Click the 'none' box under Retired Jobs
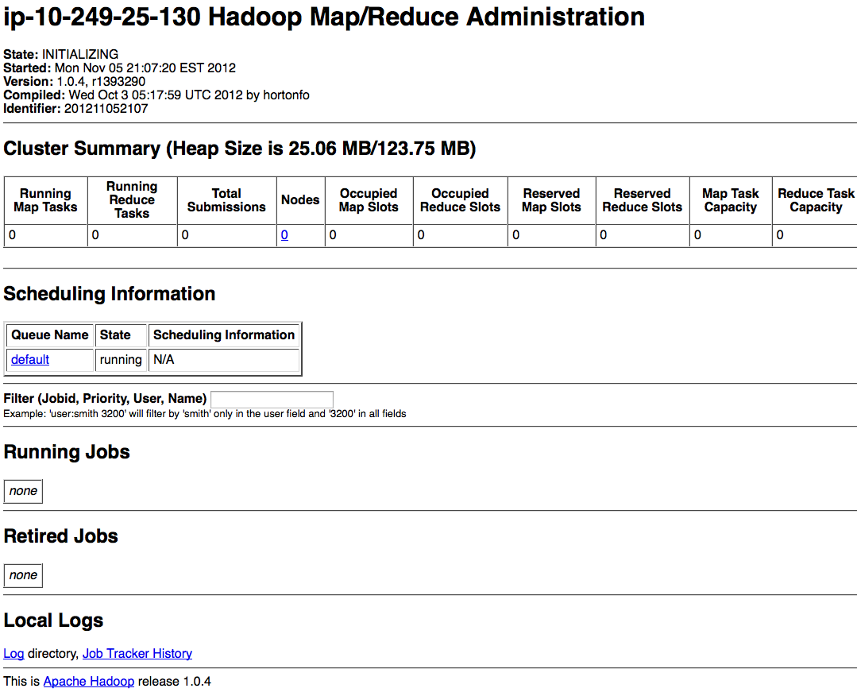Screen dimensions: 857x696 23,575
